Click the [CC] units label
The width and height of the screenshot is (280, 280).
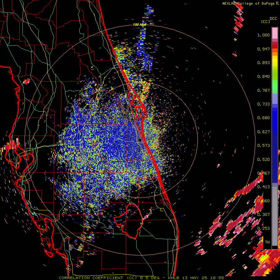point(265,21)
